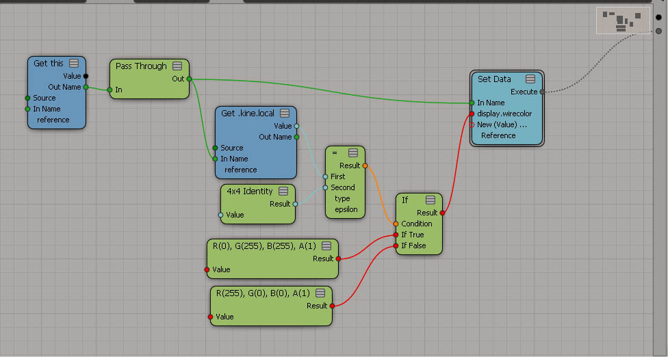The image size is (668, 357).
Task: Click the Result port of the red color node
Action: pyautogui.click(x=333, y=306)
